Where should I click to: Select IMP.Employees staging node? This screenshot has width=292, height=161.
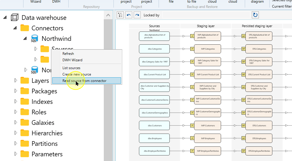208,139
